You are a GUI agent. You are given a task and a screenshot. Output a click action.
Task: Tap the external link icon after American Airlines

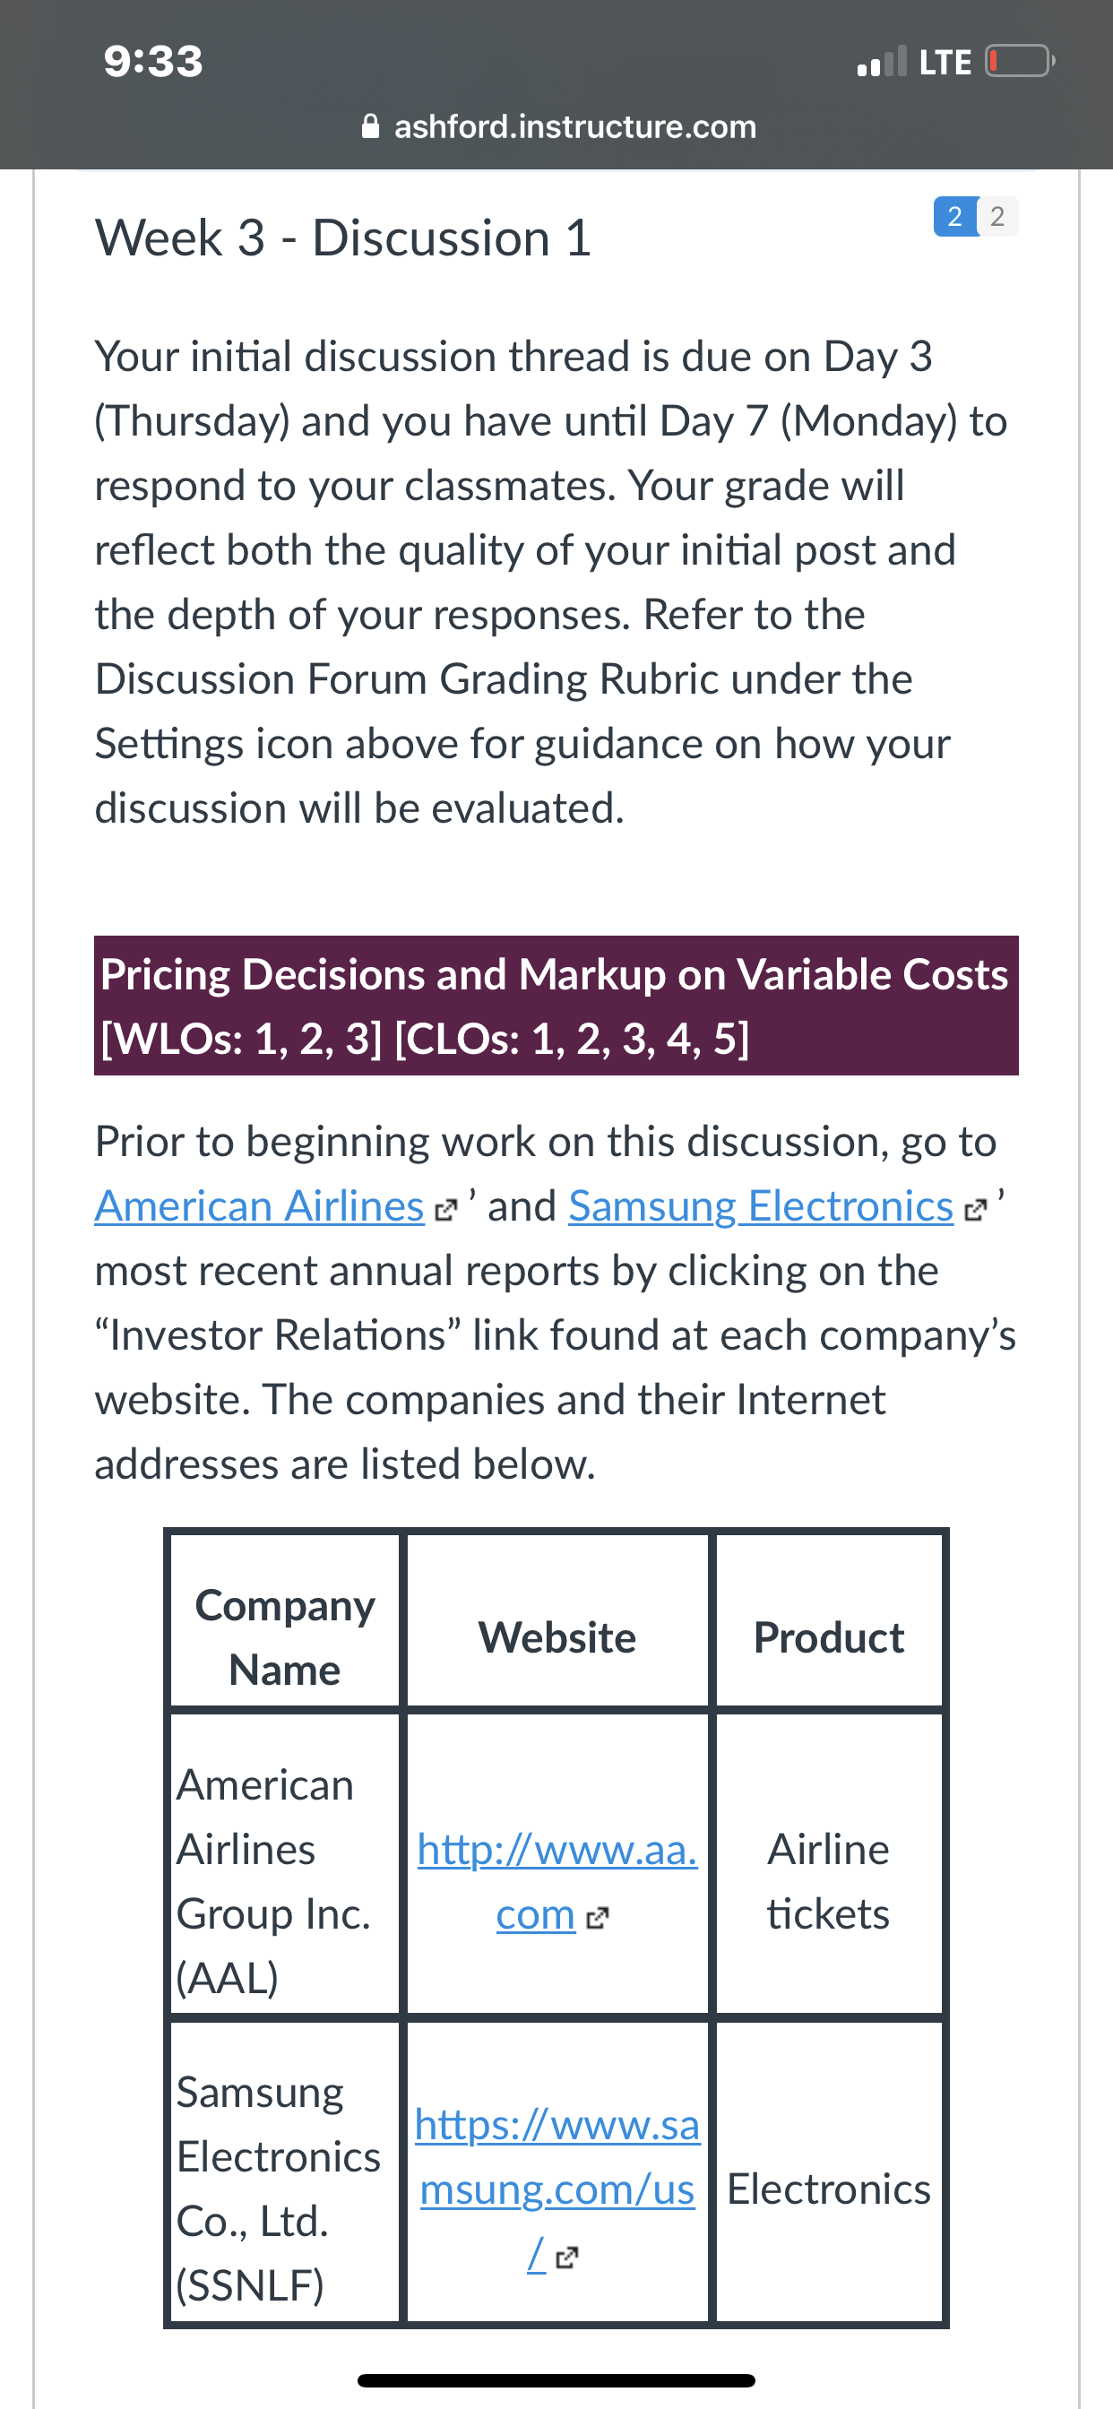(446, 1210)
